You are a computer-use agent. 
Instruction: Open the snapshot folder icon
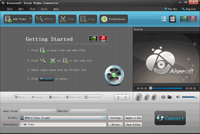pyautogui.click(x=170, y=97)
